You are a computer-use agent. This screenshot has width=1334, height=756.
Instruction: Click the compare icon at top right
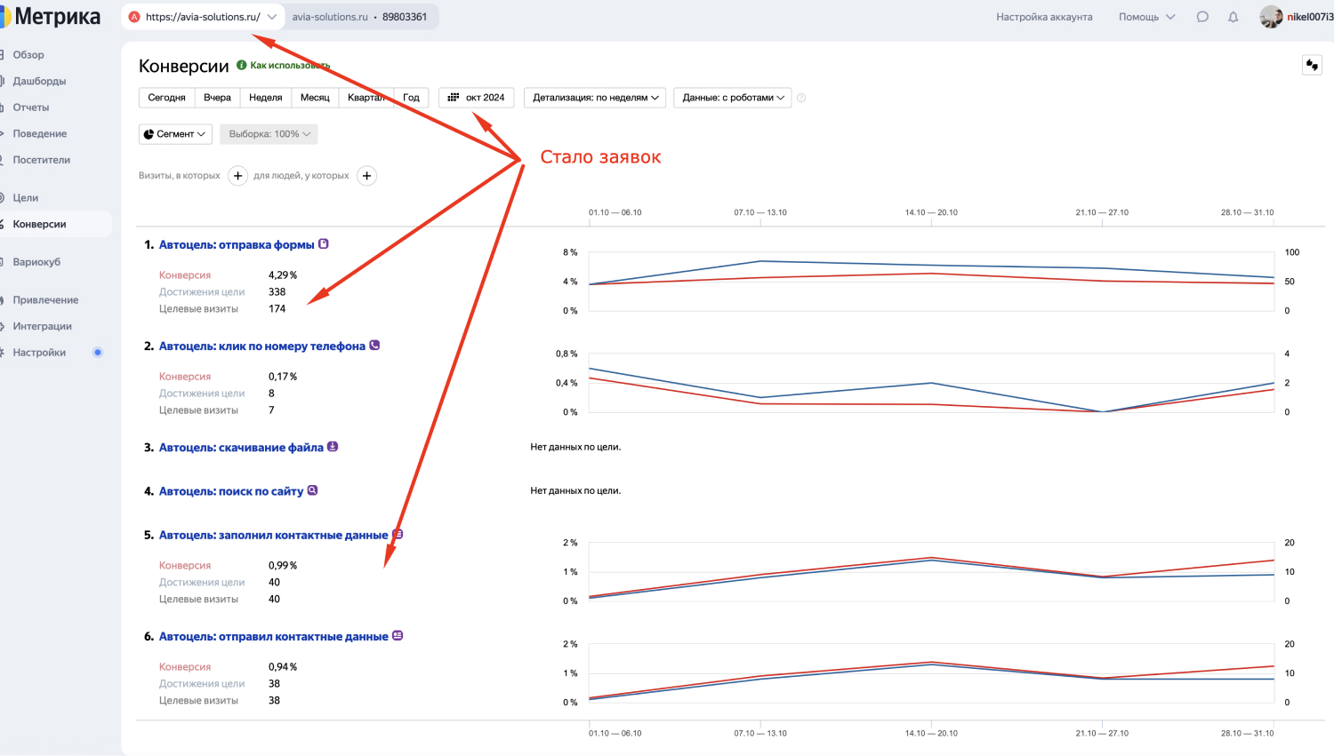(1312, 65)
